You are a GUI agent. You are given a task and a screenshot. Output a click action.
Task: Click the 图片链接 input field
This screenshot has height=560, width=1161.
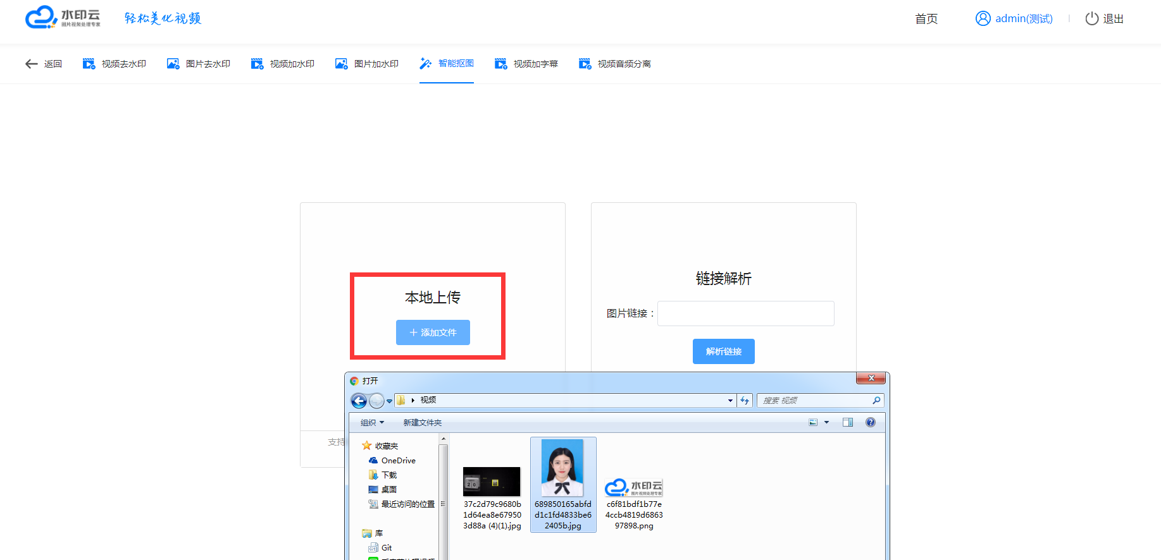coord(745,313)
